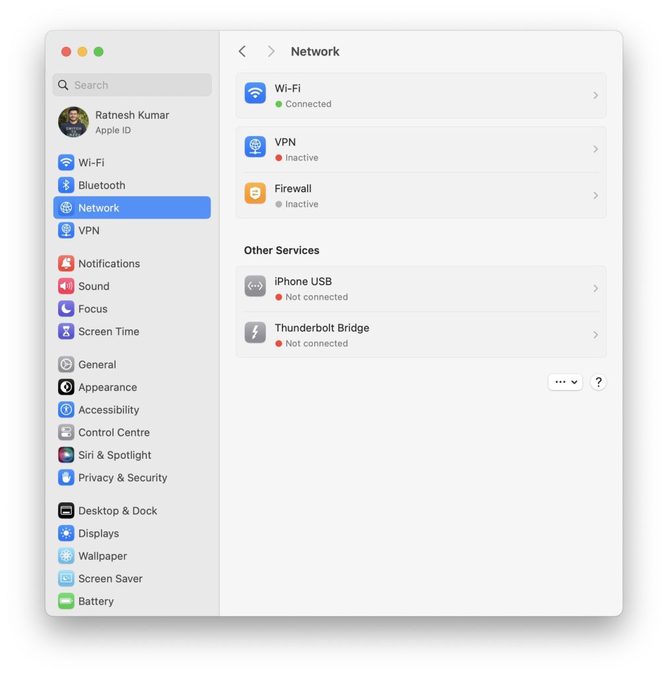Open Ratnesh Kumar Apple ID name

pos(132,115)
